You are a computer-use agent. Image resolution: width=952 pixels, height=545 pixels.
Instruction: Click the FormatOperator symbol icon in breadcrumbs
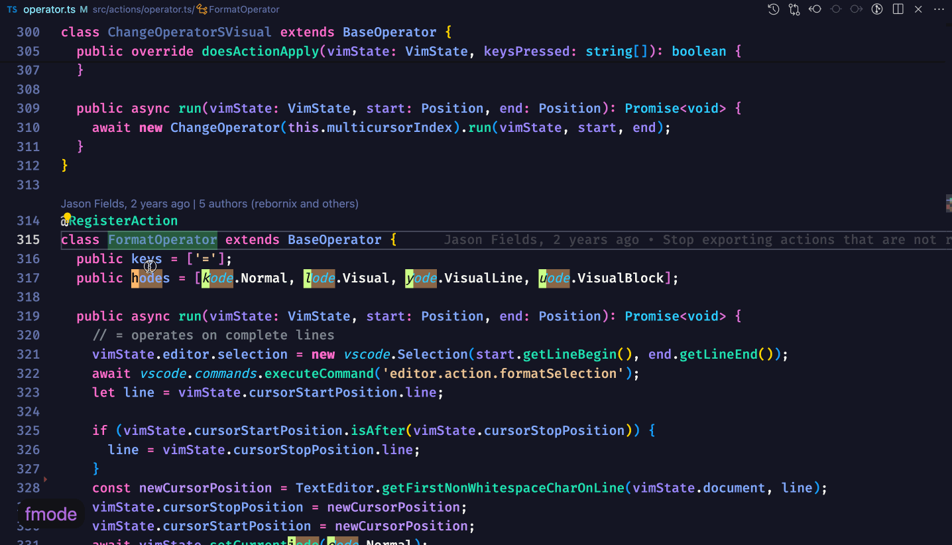[203, 9]
